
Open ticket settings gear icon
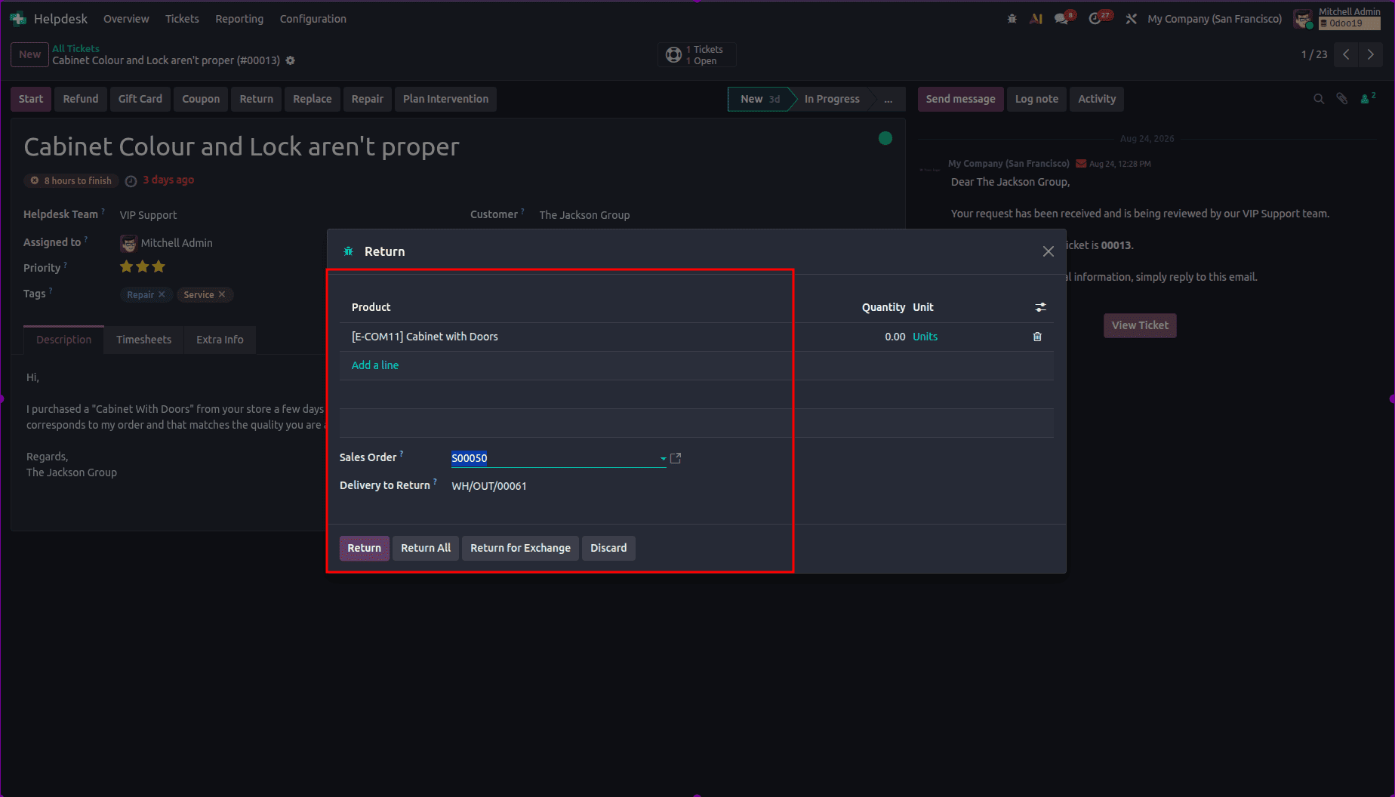point(291,60)
